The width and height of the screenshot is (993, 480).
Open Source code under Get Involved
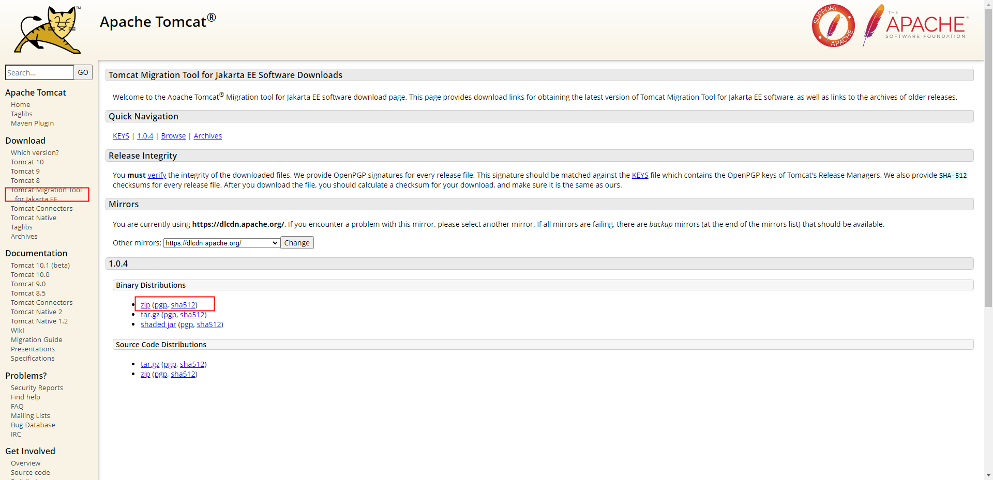[31, 472]
